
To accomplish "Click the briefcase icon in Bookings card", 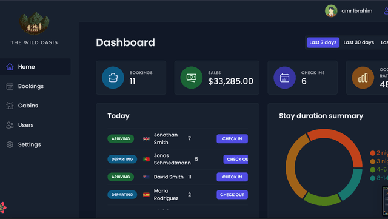I will pyautogui.click(x=113, y=78).
